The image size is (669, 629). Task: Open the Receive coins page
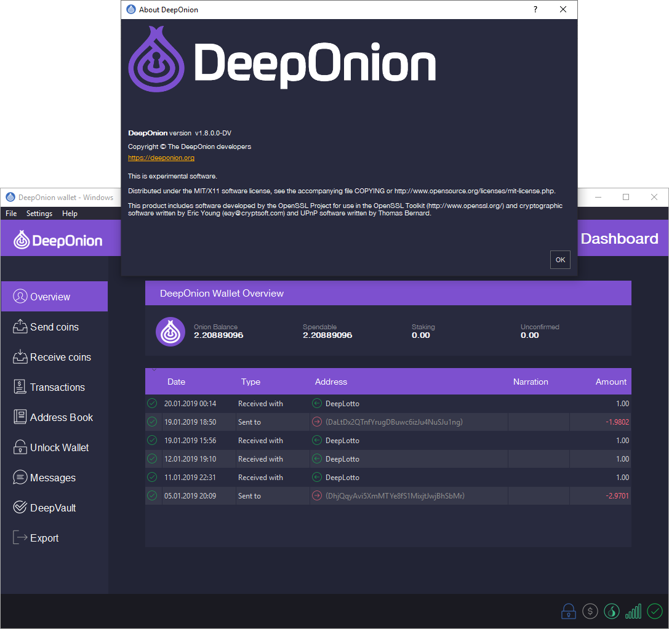[54, 357]
